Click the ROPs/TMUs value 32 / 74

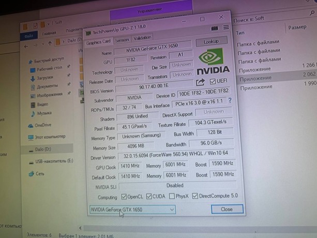click(x=129, y=108)
